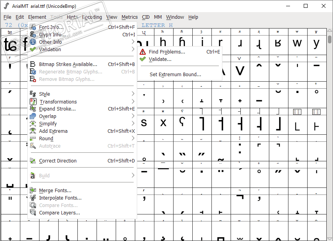Click the Simplify icon
This screenshot has height=241, width=333.
tap(33, 123)
